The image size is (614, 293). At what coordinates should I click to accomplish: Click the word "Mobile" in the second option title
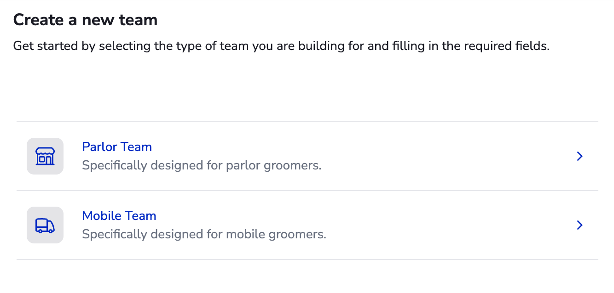point(101,216)
